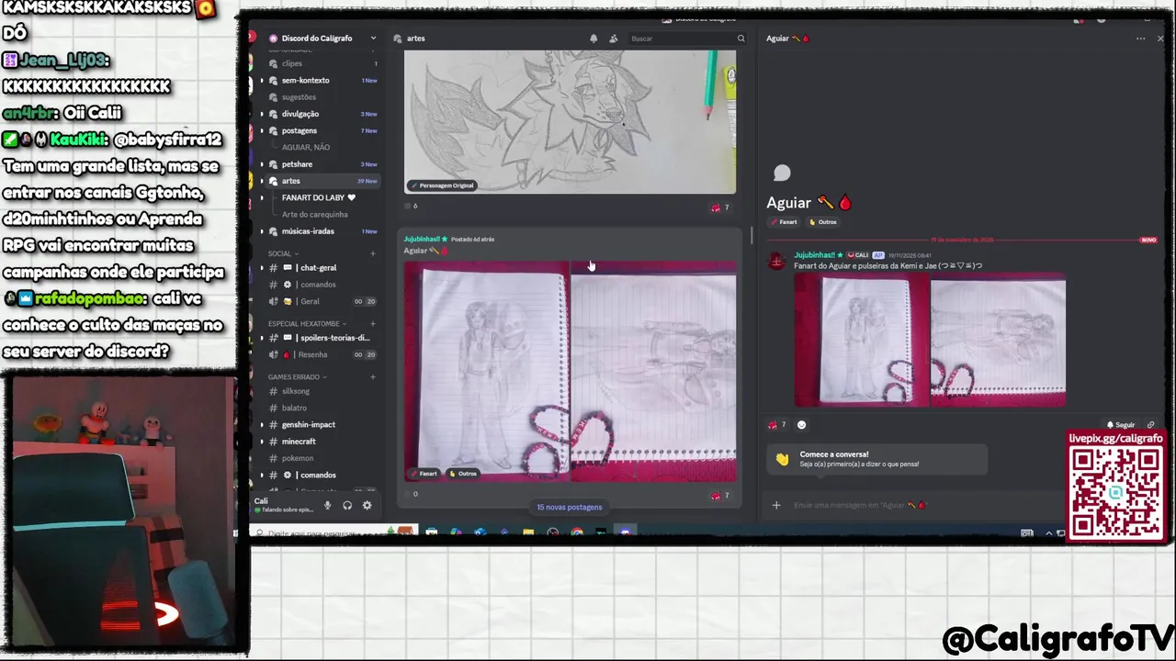
Task: Click Windows taskbar search box
Action: tap(334, 532)
